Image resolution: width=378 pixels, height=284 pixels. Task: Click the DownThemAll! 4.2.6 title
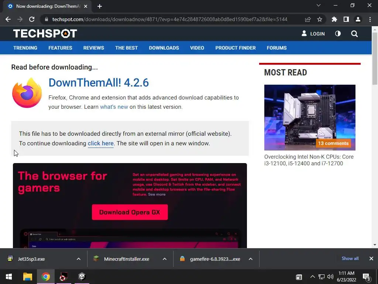tap(99, 82)
